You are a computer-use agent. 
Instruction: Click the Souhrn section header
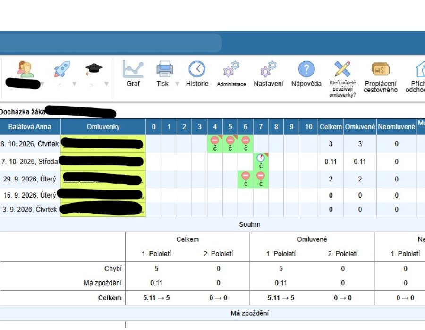point(250,224)
